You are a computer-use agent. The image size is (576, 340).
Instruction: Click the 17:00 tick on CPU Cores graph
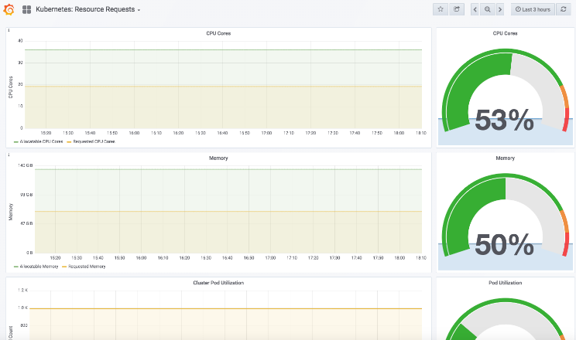point(266,133)
